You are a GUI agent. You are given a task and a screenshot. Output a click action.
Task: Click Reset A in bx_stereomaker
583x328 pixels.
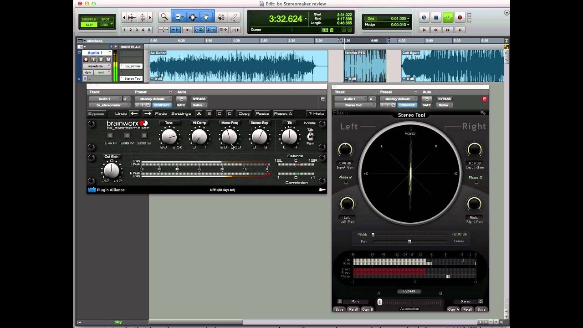coord(283,113)
